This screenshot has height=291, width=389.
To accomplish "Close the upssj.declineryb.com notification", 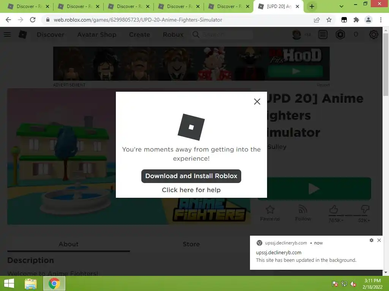I will coord(379,240).
